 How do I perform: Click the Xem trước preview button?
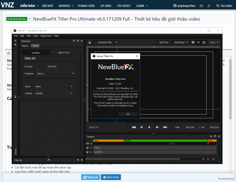tap(111, 177)
